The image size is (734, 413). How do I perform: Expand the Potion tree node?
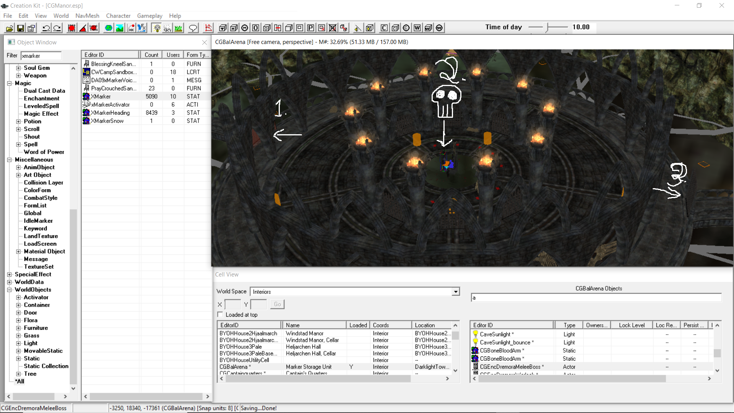pos(18,122)
